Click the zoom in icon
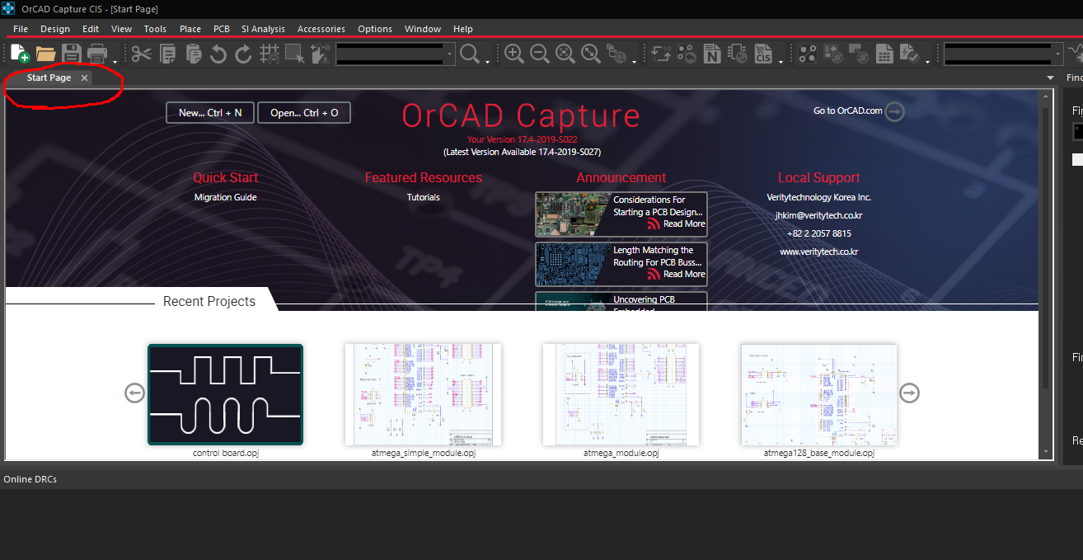Viewport: 1083px width, 560px height. tap(514, 54)
